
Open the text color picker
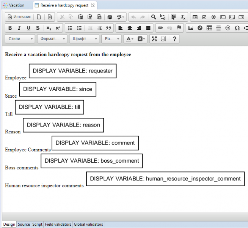(x=129, y=39)
